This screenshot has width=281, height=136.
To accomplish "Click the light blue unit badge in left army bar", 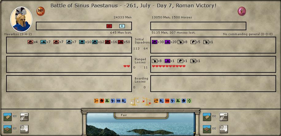I will click(x=122, y=26).
